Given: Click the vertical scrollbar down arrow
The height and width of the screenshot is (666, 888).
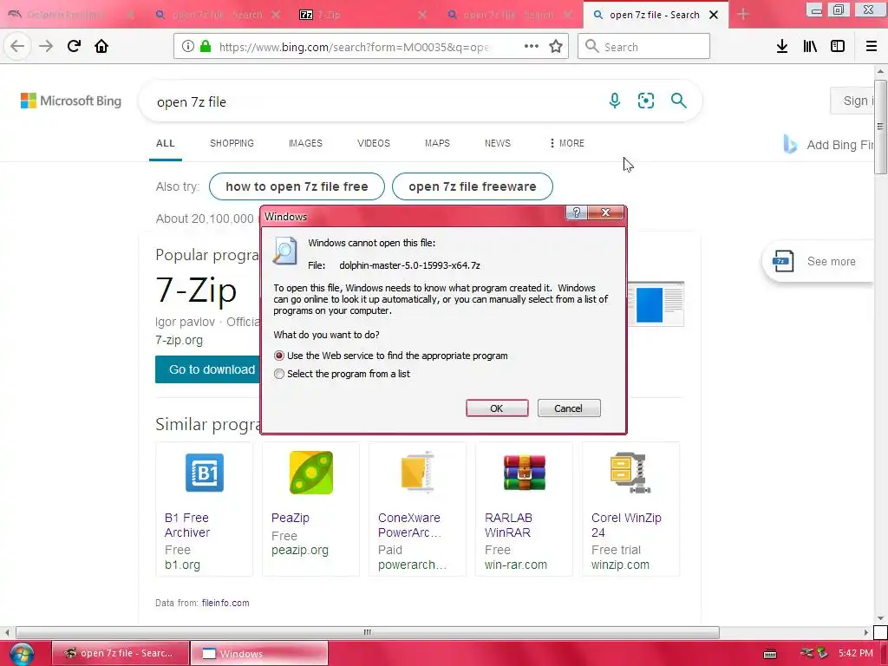Looking at the screenshot, I should click(x=880, y=618).
